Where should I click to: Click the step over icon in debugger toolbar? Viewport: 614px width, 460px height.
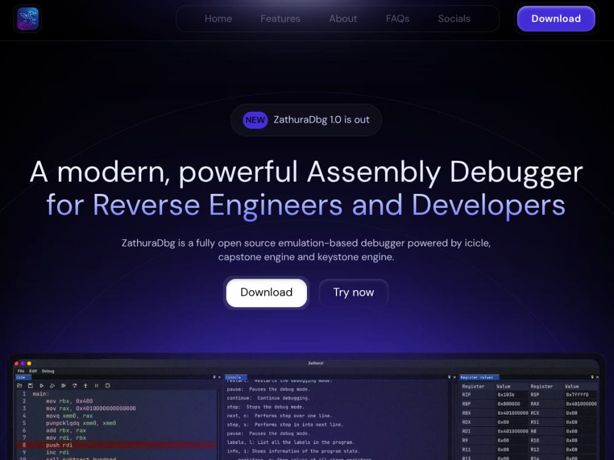(x=74, y=386)
